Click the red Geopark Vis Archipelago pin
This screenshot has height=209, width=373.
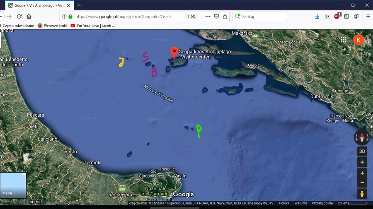pos(174,53)
